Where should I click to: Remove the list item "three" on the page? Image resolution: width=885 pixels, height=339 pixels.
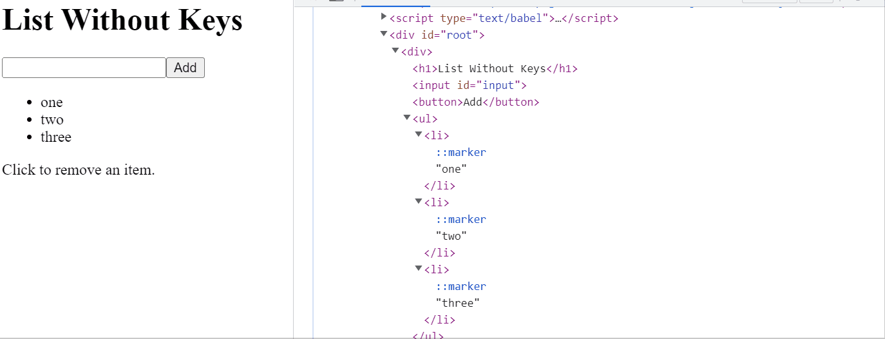(x=56, y=137)
